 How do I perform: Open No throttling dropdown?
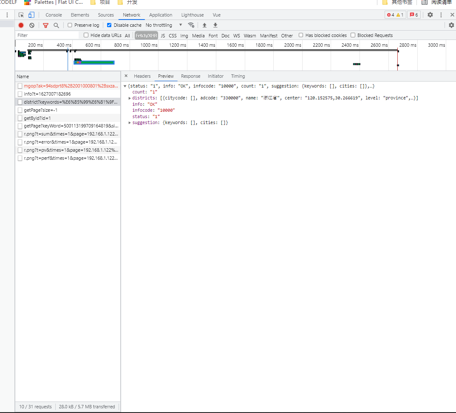tap(164, 25)
